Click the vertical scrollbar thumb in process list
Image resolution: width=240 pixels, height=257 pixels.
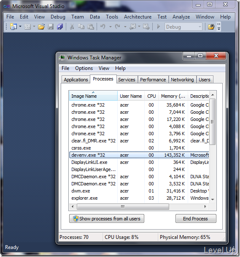[x=213, y=122]
